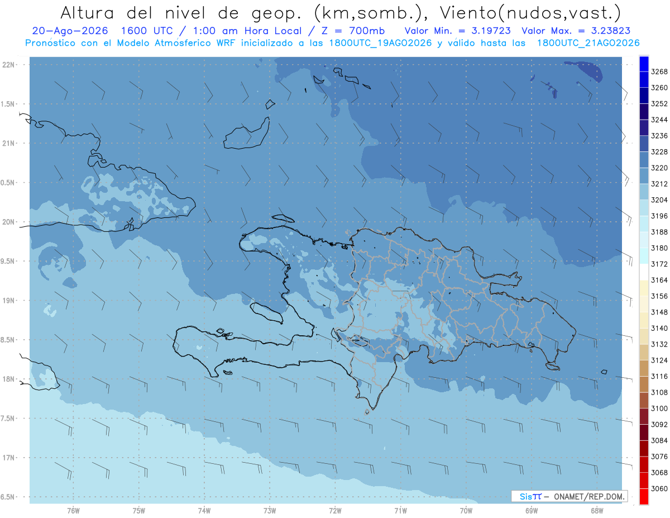The height and width of the screenshot is (518, 670).
Task: Click the 7.5N latitude label
Action: (8, 419)
